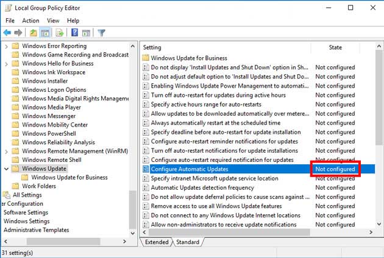The height and width of the screenshot is (258, 384).
Task: Open the File menu
Action: (10, 21)
